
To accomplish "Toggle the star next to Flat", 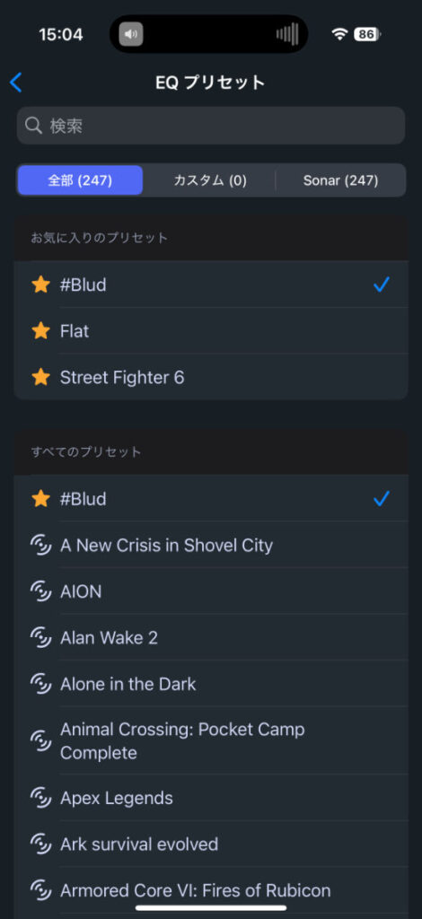I will pos(40,331).
